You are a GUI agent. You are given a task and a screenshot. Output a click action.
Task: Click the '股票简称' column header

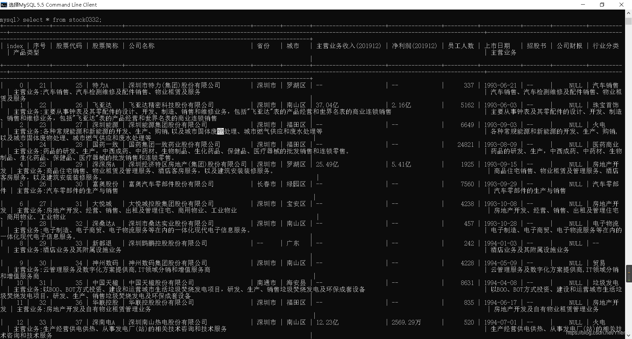coord(105,46)
